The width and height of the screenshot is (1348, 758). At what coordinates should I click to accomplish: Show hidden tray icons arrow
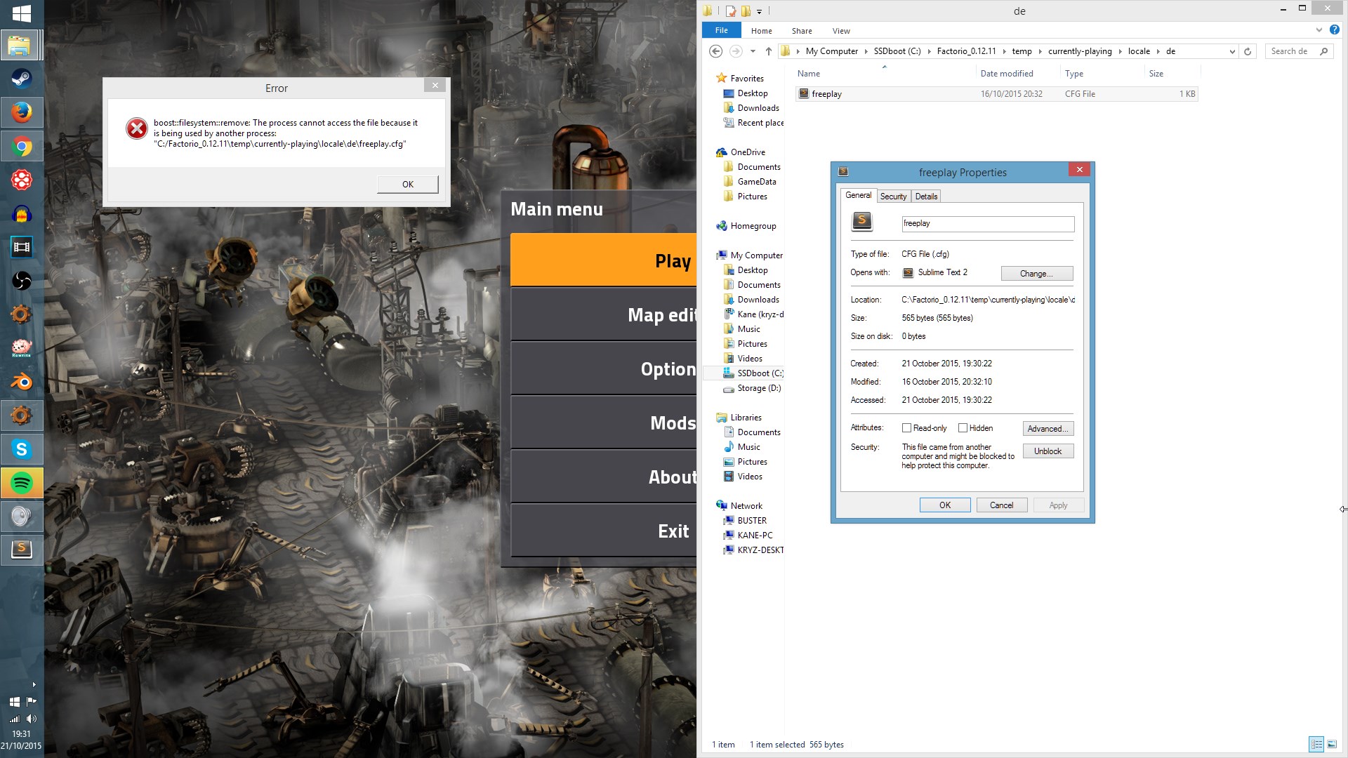coord(34,684)
